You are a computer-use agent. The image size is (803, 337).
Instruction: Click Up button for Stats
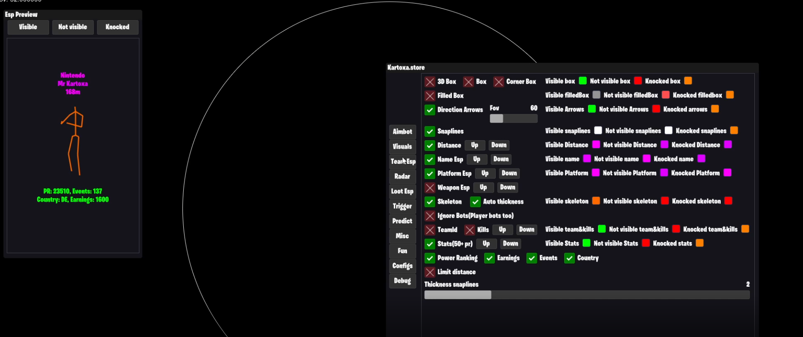(486, 244)
